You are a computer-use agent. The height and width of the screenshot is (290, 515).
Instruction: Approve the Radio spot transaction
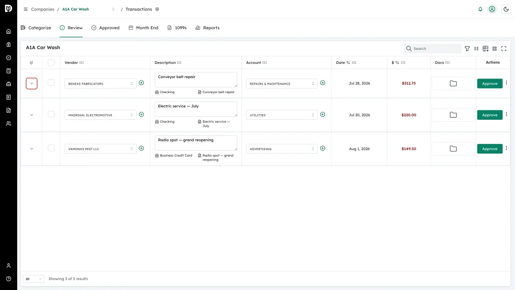point(490,149)
